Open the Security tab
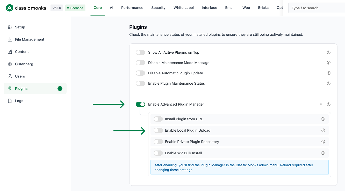 pyautogui.click(x=158, y=8)
